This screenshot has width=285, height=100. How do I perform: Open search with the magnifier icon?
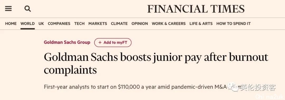28,8
